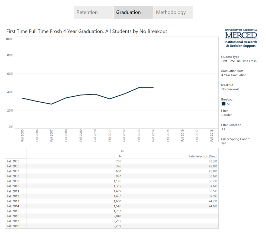The image size is (266, 252).
Task: Click the UC Merced logo
Action: click(241, 38)
